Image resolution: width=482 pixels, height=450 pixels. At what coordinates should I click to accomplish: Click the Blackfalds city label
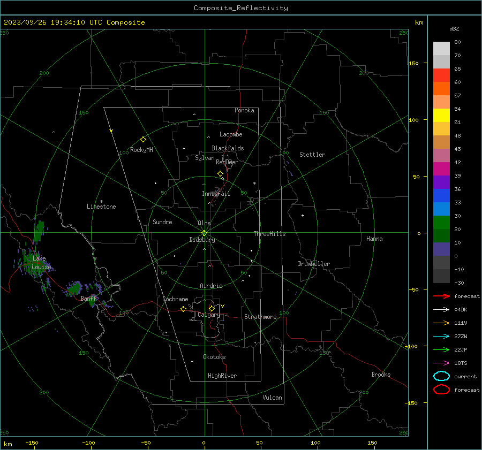tap(228, 148)
